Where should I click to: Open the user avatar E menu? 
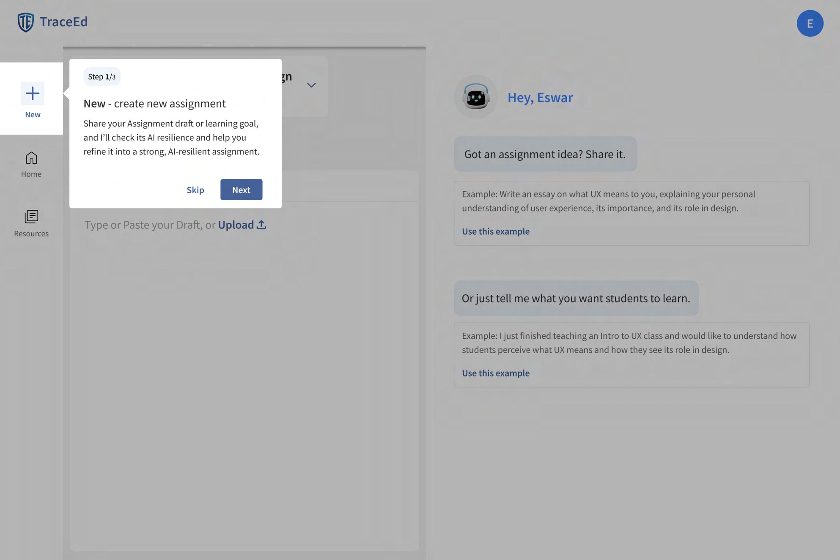[810, 23]
